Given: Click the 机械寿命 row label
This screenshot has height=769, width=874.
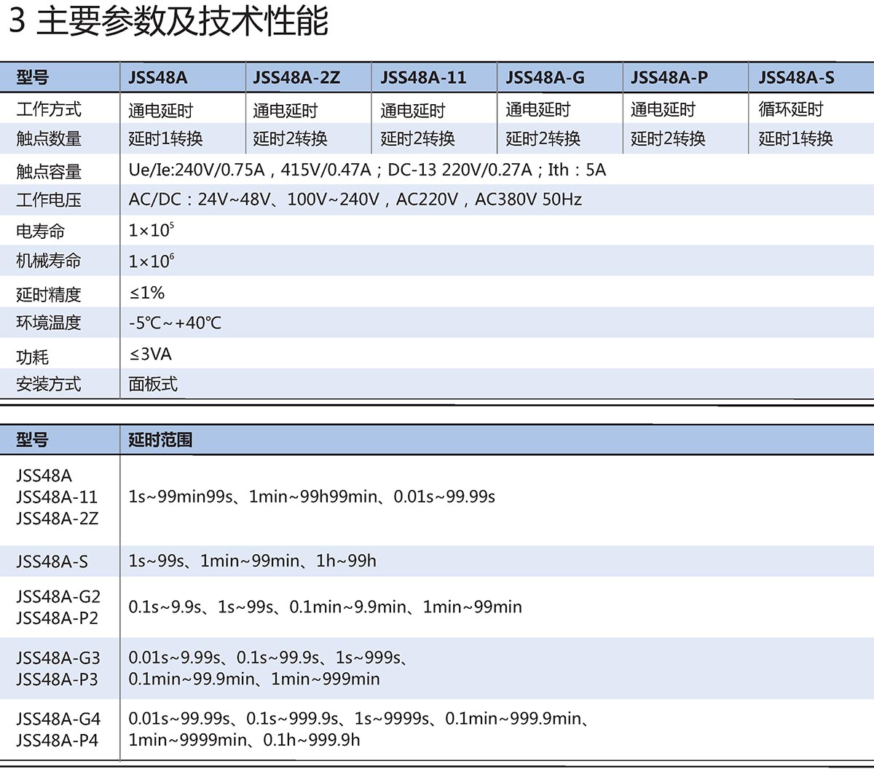Looking at the screenshot, I should (x=49, y=261).
